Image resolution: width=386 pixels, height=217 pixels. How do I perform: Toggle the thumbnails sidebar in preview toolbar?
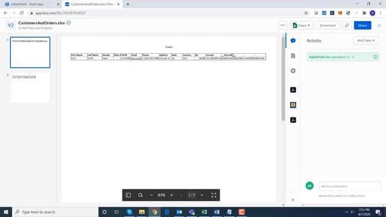(128, 195)
